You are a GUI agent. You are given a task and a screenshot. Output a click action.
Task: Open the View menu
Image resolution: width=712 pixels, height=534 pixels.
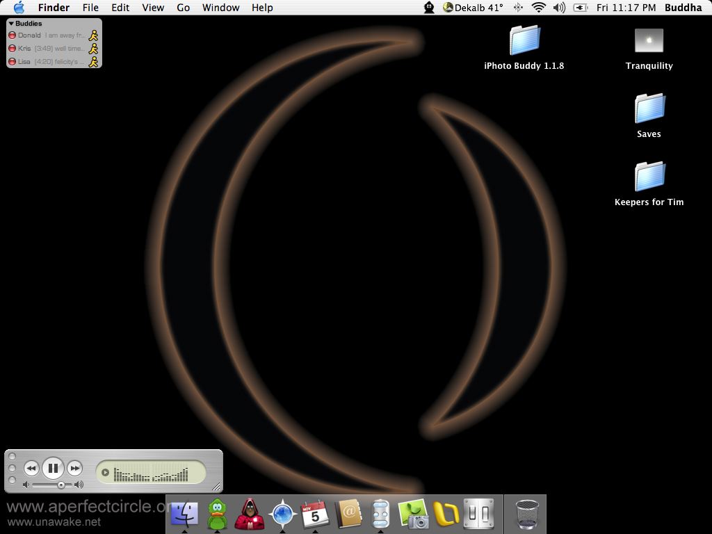coord(153,8)
